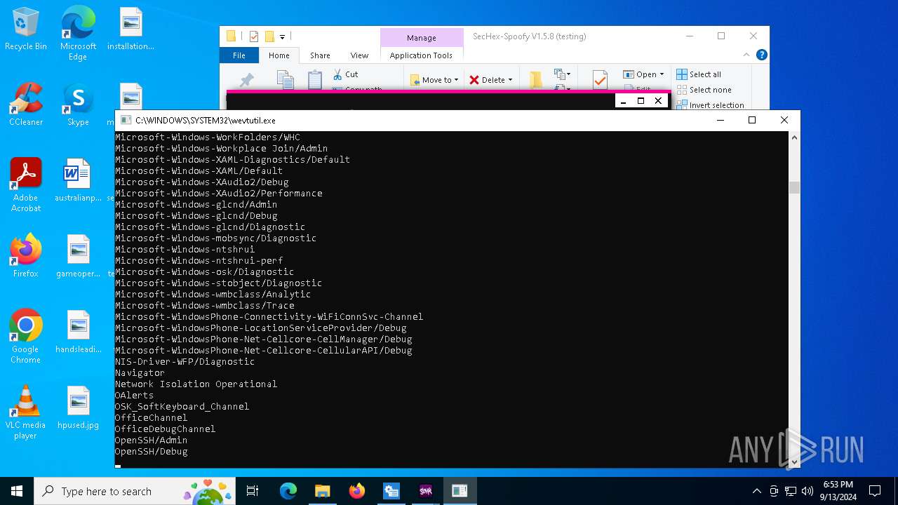Open File Explorer from the taskbar
Screen dimensions: 898x505
(x=323, y=491)
